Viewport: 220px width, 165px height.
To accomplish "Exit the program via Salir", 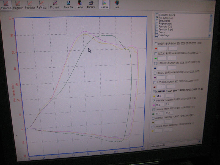I will coord(117,5).
